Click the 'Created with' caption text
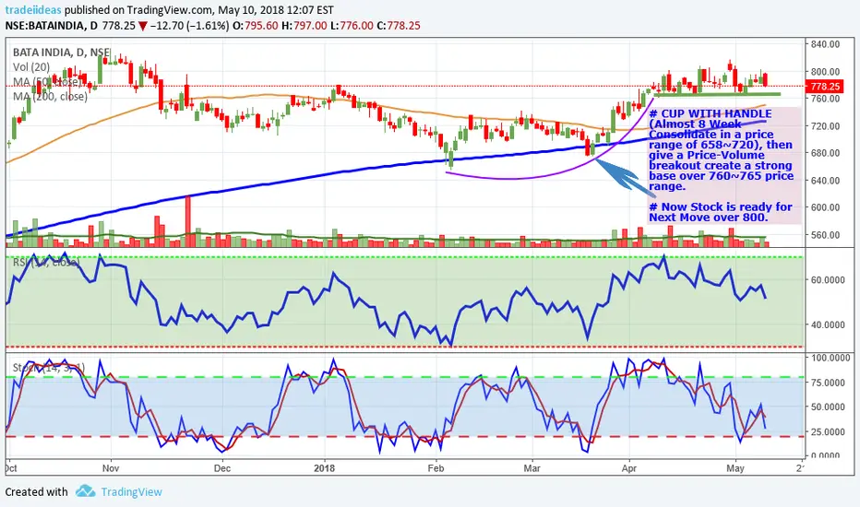 [x=37, y=491]
